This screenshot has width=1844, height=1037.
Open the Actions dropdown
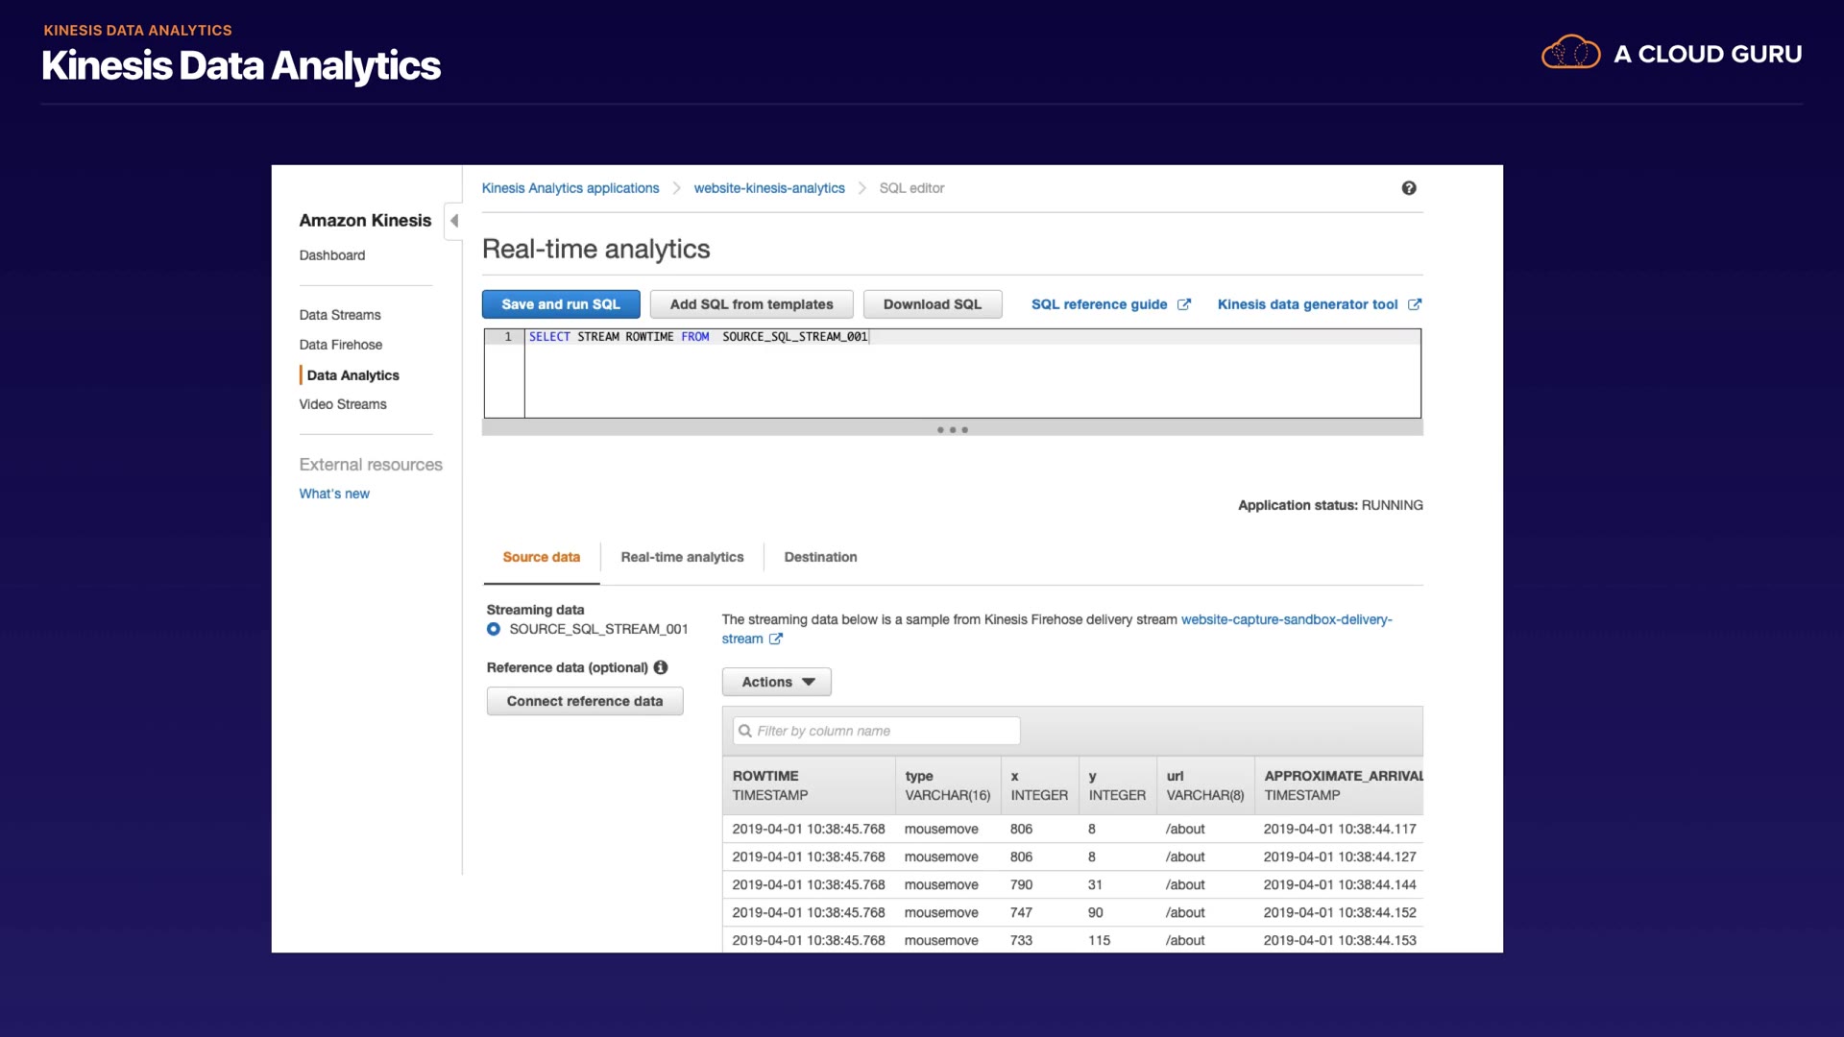point(777,682)
